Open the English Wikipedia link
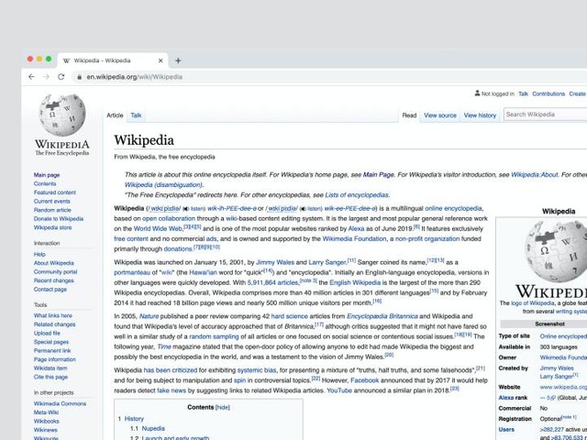This screenshot has height=440, width=587. click(355, 282)
